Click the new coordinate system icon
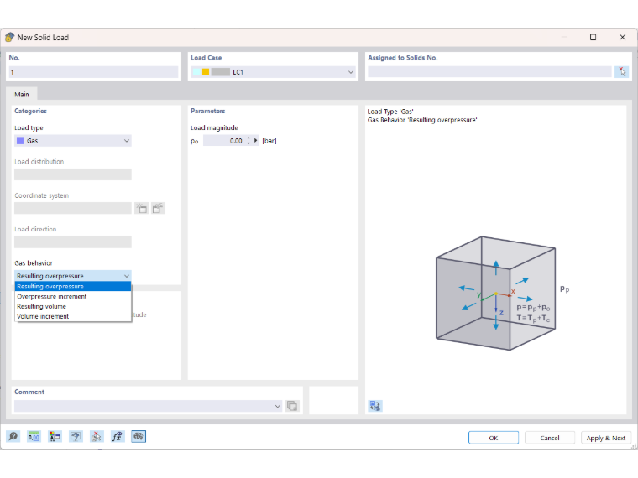 click(x=142, y=208)
